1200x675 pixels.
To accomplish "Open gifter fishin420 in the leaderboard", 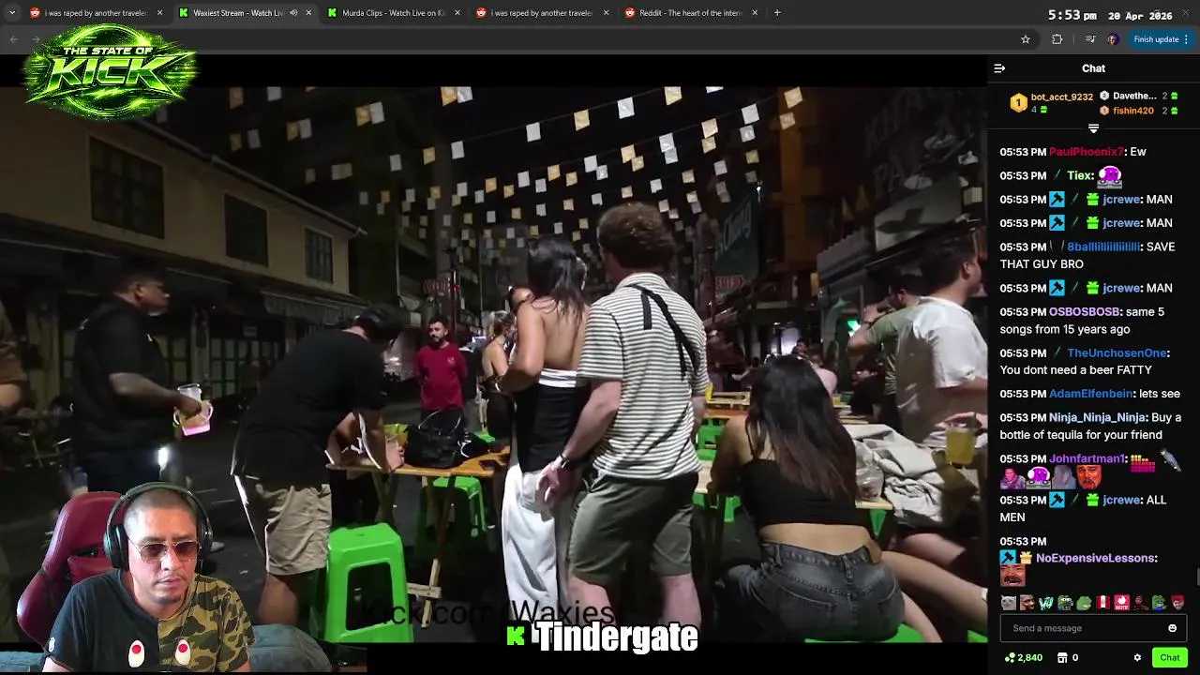I will pos(1132,111).
